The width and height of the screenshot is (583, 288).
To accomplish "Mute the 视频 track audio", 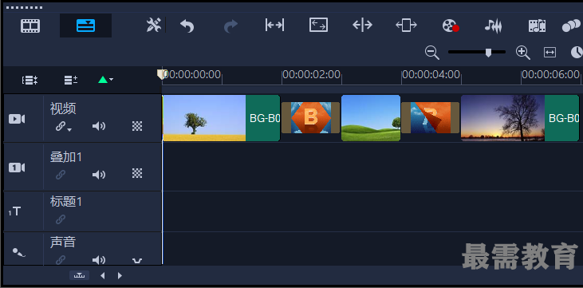I will 99,127.
